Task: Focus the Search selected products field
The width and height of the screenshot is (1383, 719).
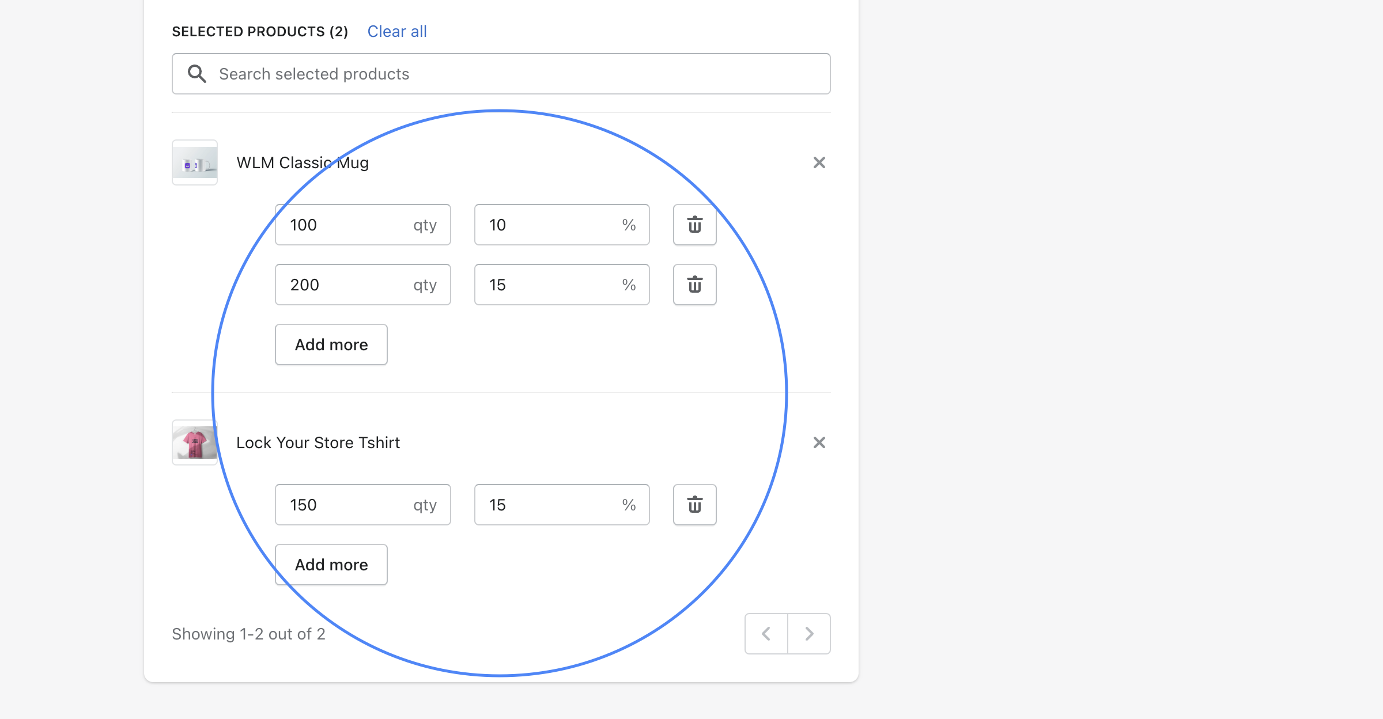Action: (x=501, y=74)
